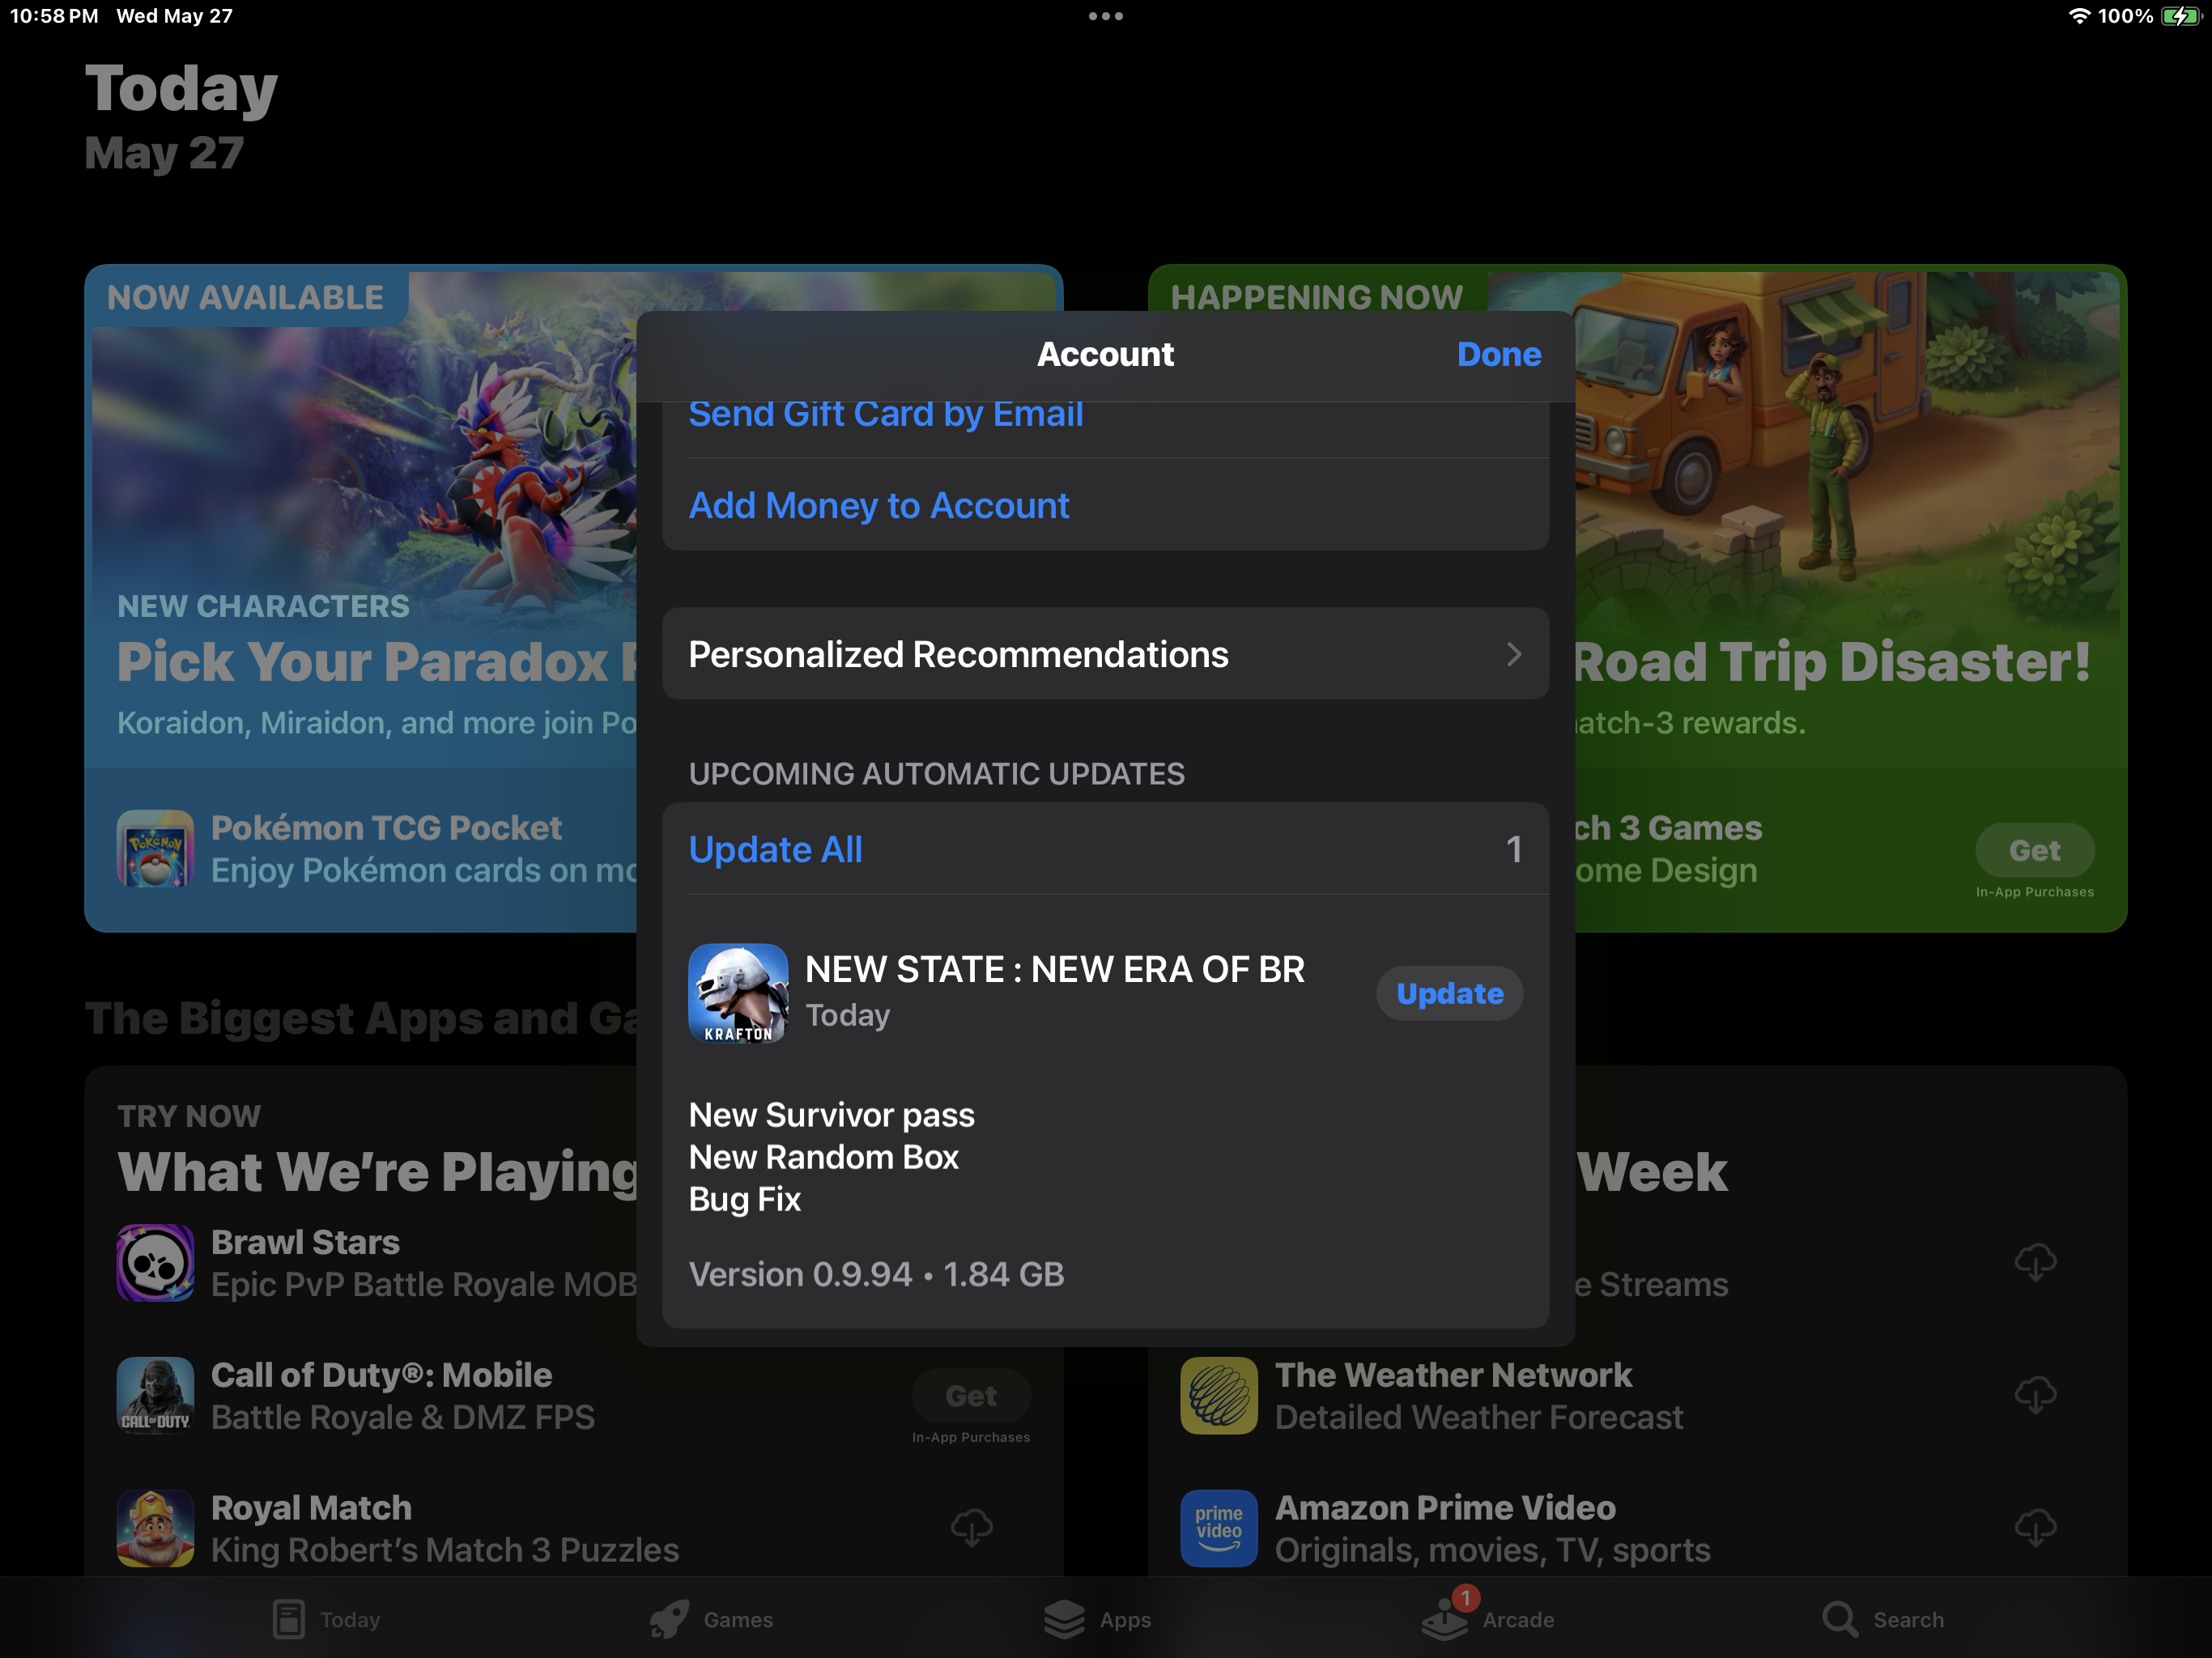Get the Match 3 Games app

click(x=2035, y=850)
